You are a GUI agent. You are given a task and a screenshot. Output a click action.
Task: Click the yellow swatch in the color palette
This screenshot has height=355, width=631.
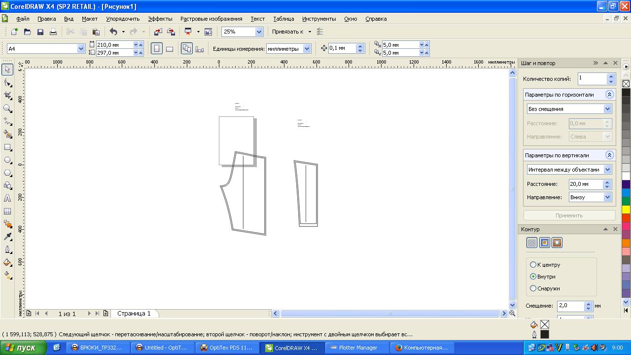pos(626,210)
